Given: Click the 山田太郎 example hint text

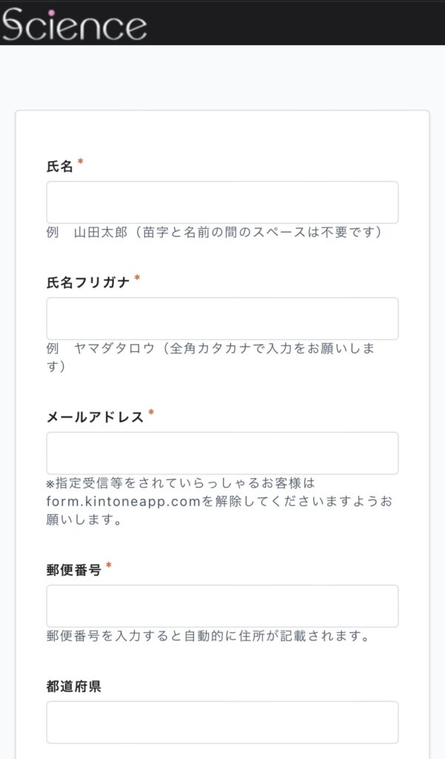Looking at the screenshot, I should (215, 232).
